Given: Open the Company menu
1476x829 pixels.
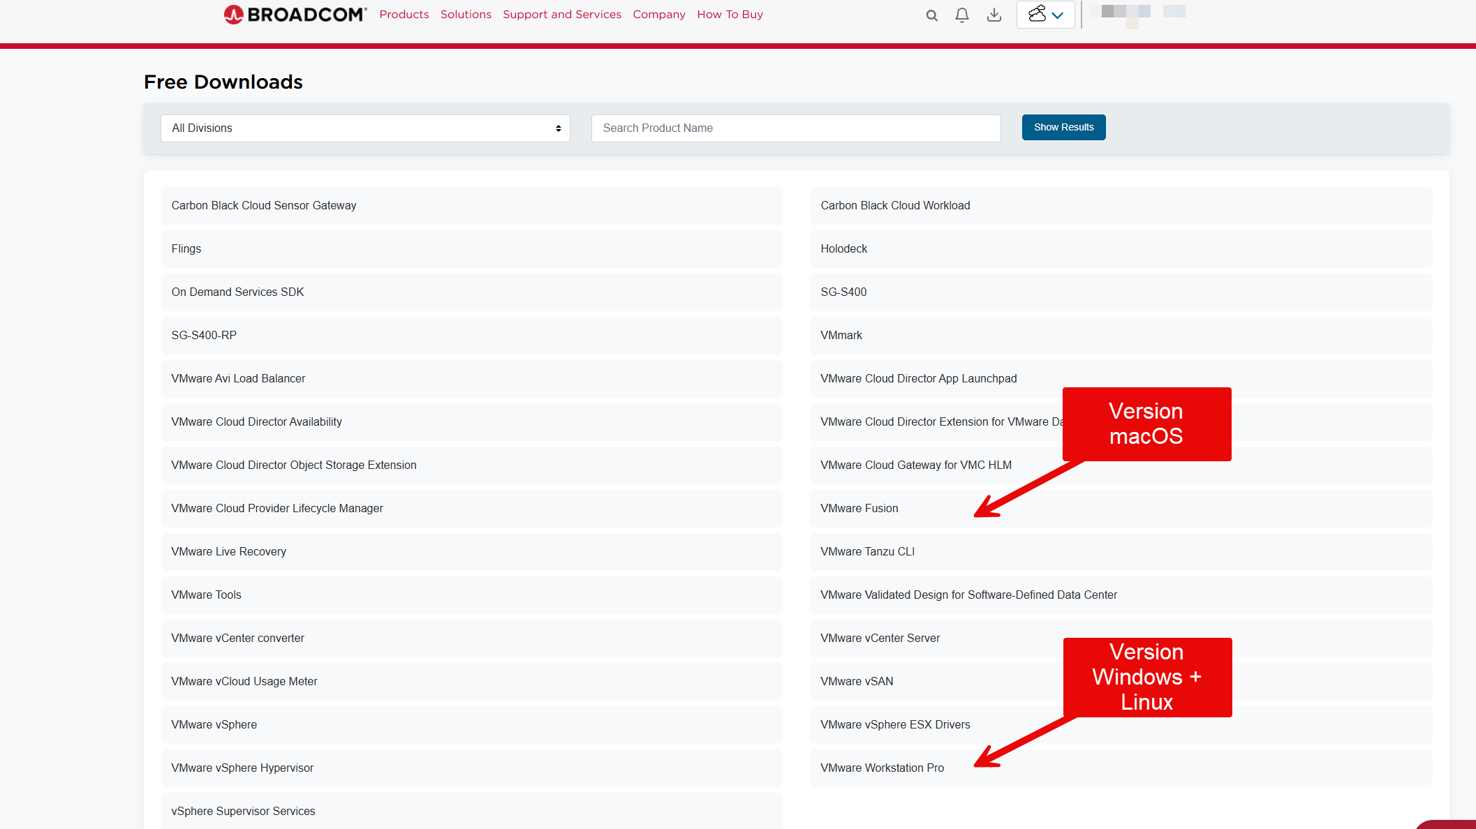Looking at the screenshot, I should click(x=659, y=15).
